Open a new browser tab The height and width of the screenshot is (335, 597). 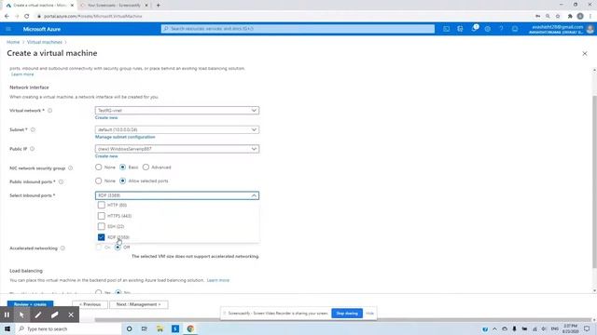(x=158, y=6)
